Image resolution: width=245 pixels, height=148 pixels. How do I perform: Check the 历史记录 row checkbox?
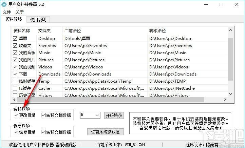15,95
